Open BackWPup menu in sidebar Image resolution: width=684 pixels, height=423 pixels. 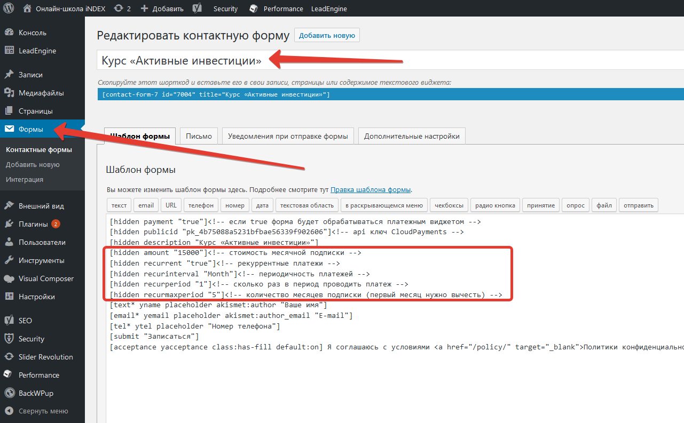click(36, 393)
